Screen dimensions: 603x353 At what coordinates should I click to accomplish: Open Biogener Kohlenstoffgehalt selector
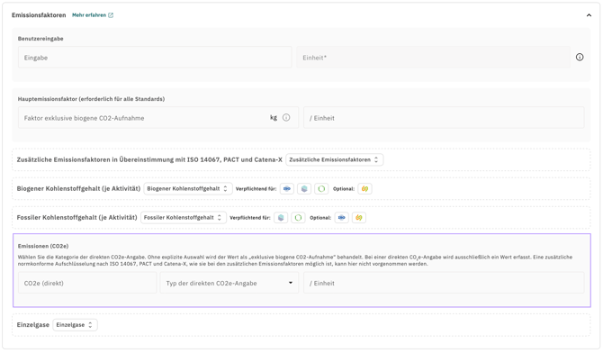pos(188,188)
